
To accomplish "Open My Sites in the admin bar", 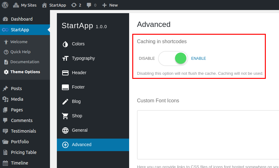I will click(x=25, y=5).
